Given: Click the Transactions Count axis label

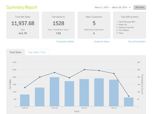Looking at the screenshot, I should (142, 84).
